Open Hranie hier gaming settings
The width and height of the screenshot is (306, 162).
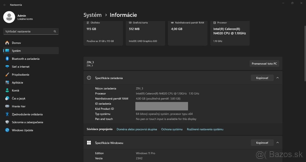[x=19, y=106]
